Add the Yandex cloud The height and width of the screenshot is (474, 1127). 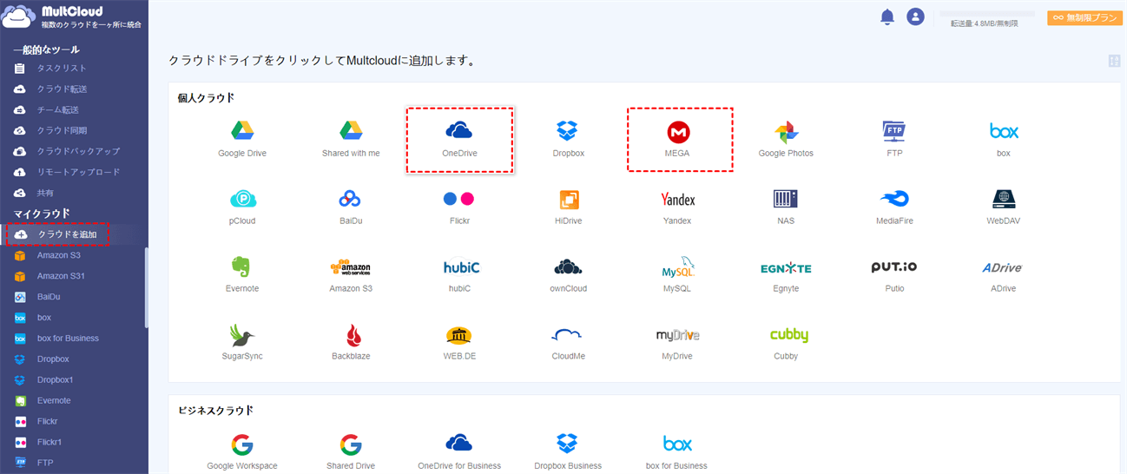[677, 207]
